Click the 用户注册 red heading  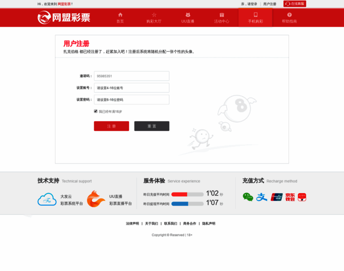pos(76,43)
